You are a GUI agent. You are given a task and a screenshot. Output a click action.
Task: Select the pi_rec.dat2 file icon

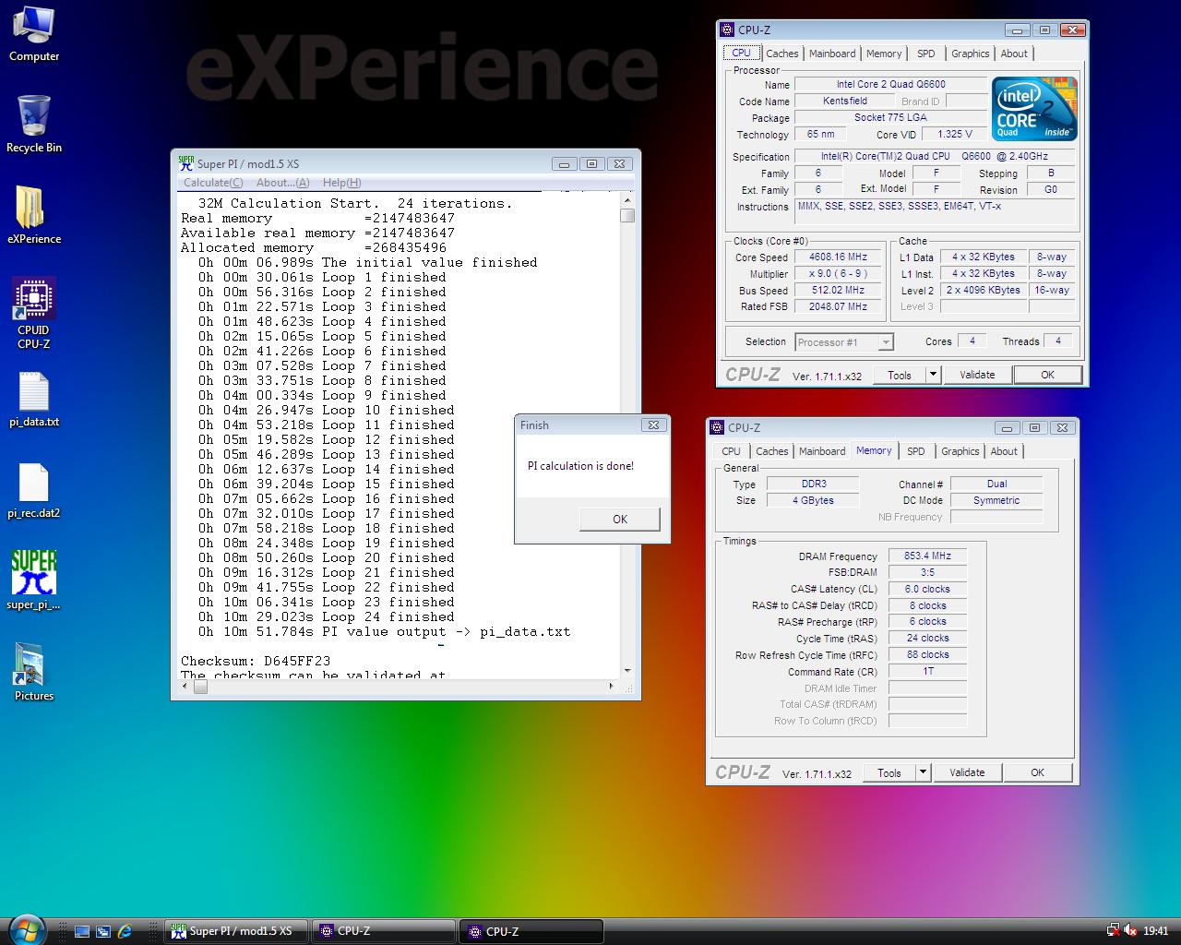[x=34, y=491]
